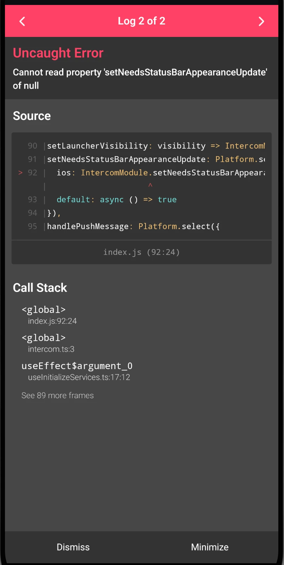The image size is (284, 565).
Task: Click the Uncaught Error heading
Action: tap(58, 53)
